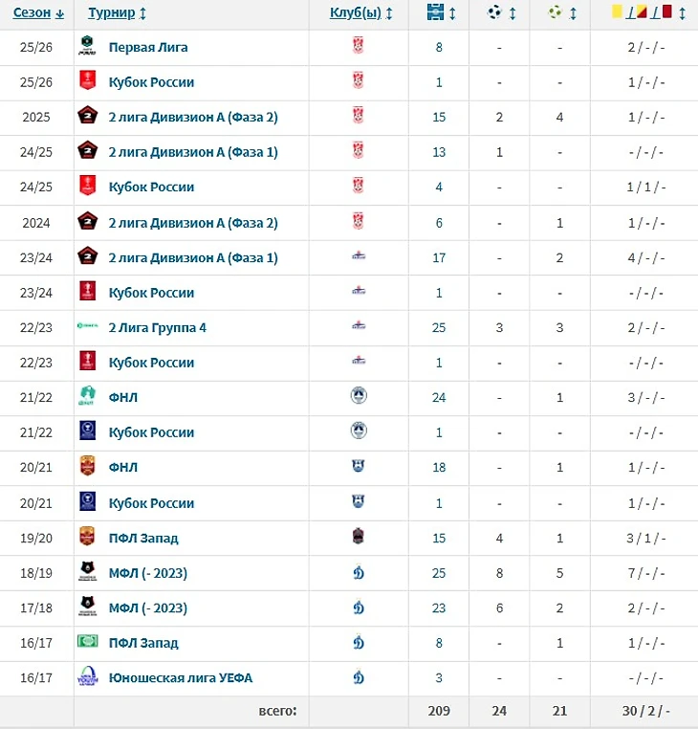Click Dynamo club logo in 18/19 МФЛ row
This screenshot has height=729, width=698.
click(359, 572)
